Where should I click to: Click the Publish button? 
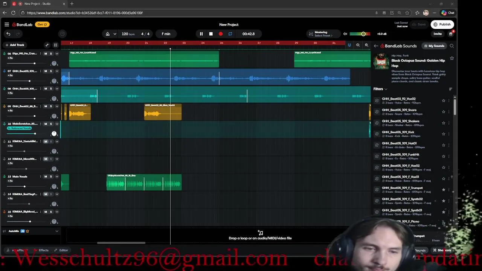point(442,24)
